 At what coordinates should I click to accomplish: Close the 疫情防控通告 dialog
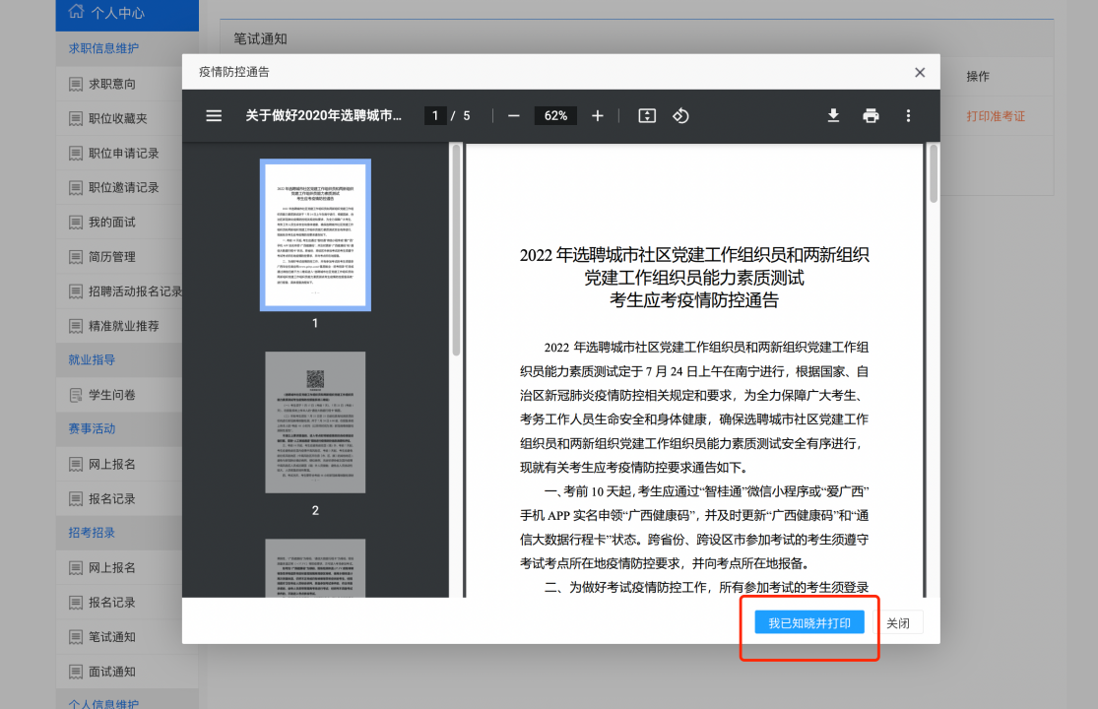(x=920, y=72)
